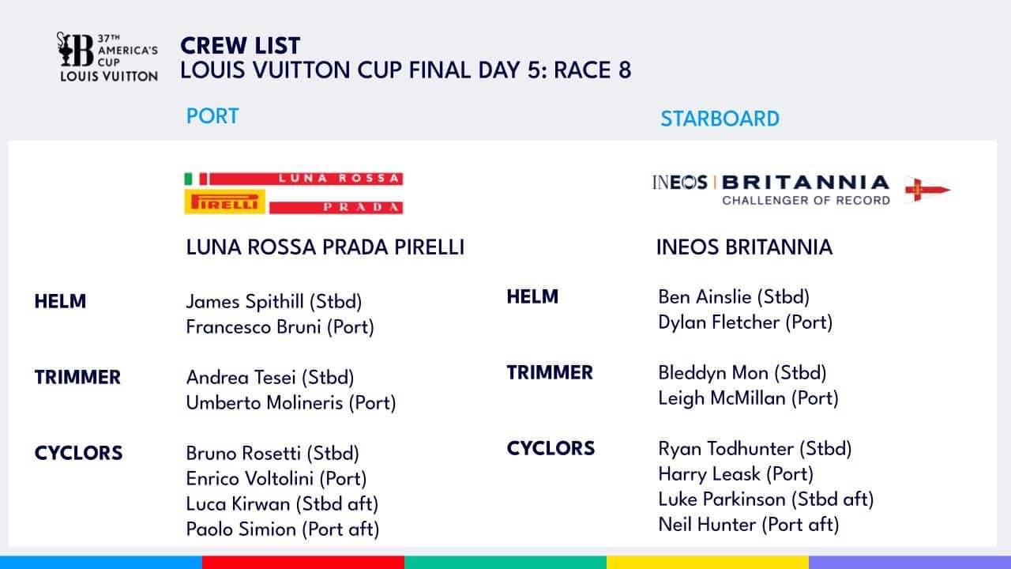
Task: Click the yellow Pirelli badge
Action: pos(224,202)
